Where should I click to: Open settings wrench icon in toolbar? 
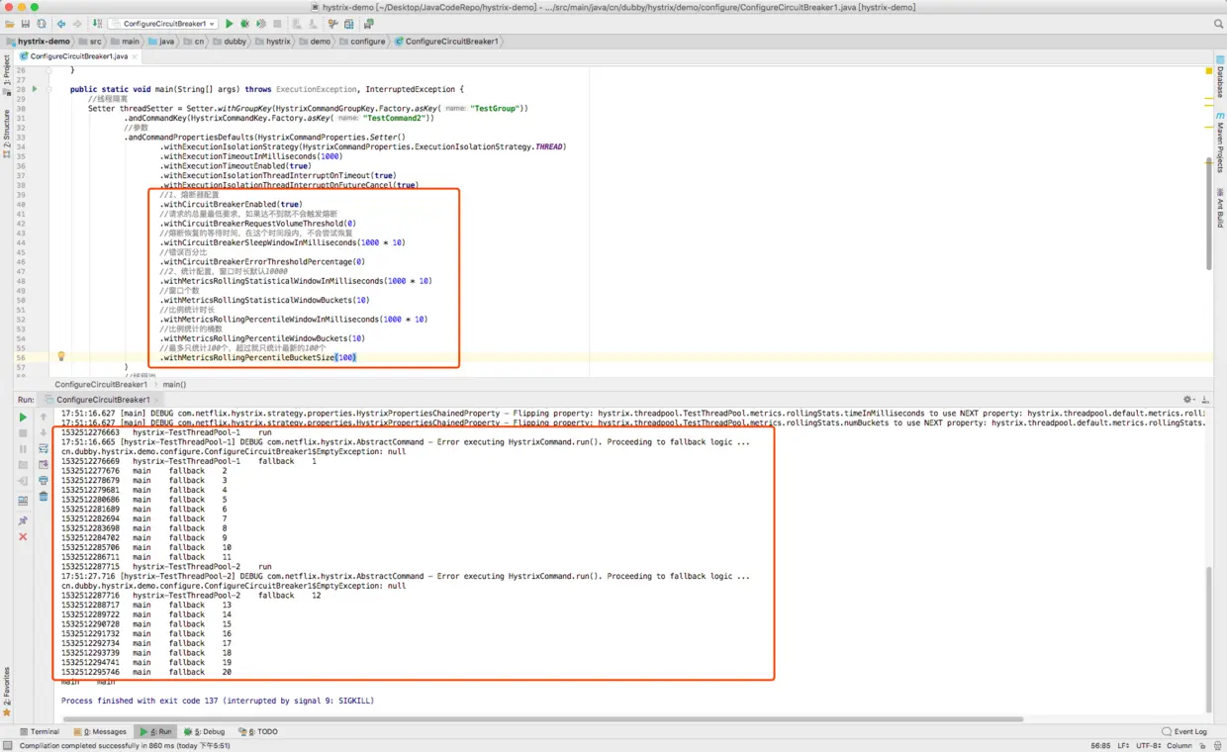tap(333, 24)
